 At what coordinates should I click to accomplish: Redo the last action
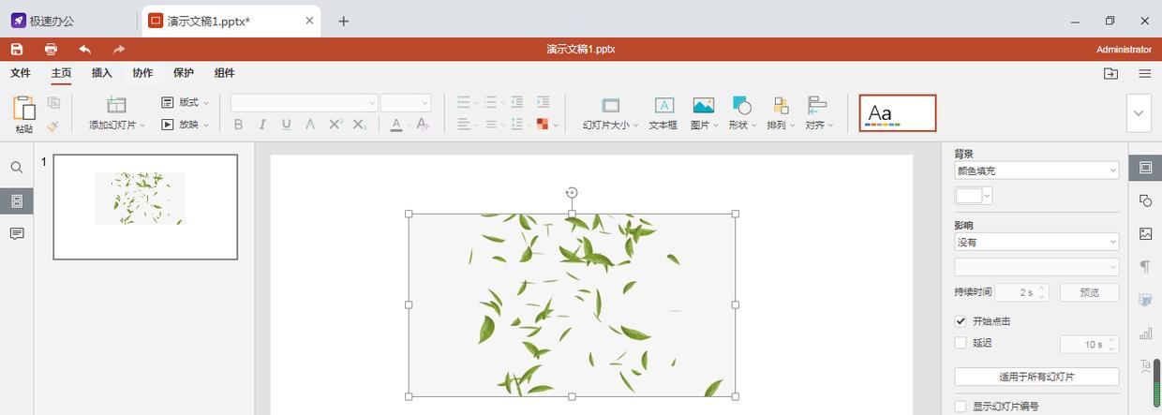coord(119,49)
